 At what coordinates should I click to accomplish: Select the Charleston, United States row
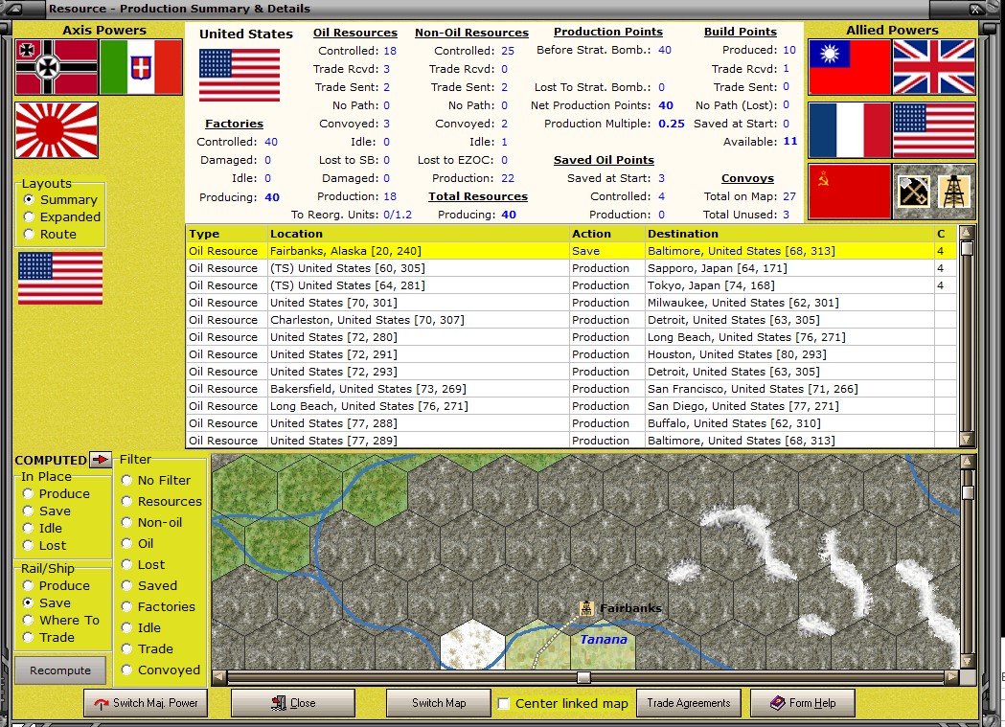pos(571,320)
